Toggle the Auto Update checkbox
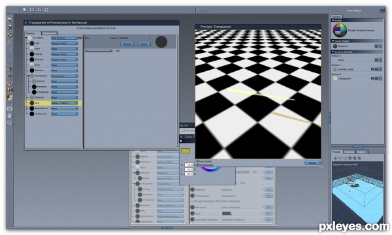 (x=197, y=161)
